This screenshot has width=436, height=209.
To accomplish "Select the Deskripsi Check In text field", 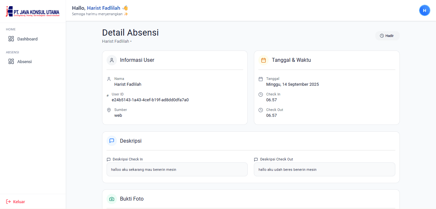I will 177,169.
